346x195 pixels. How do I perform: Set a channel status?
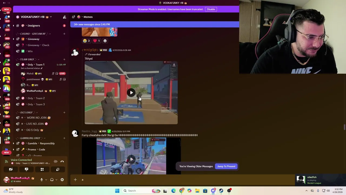click(32, 68)
